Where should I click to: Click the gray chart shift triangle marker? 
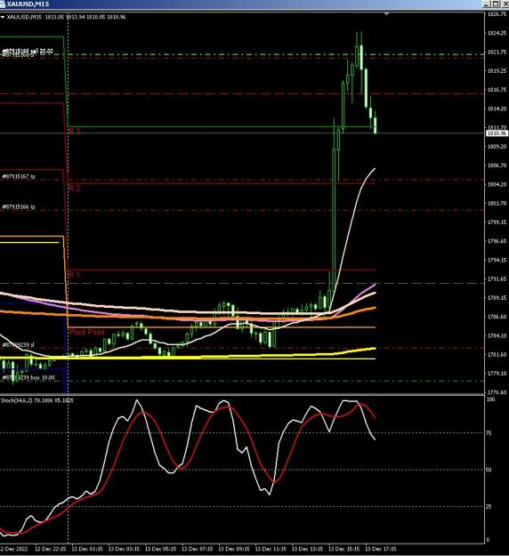pyautogui.click(x=386, y=14)
